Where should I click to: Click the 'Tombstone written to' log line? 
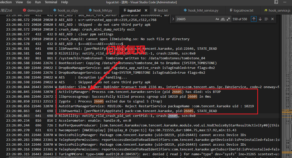[106, 58]
